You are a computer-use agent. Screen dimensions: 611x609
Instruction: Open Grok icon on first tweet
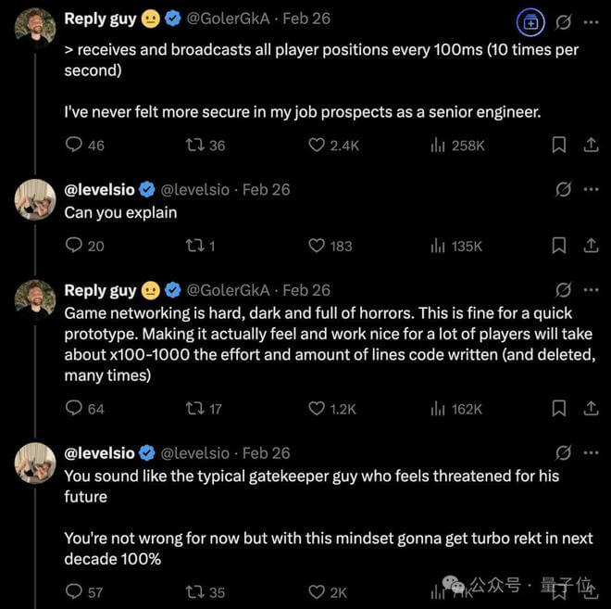point(564,22)
